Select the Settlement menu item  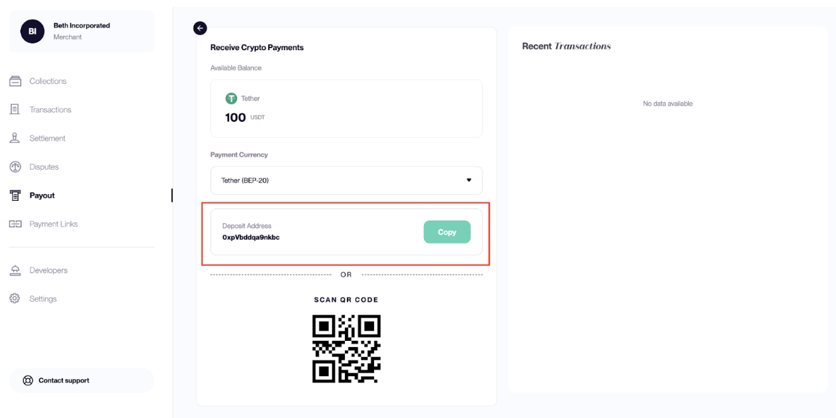[47, 138]
